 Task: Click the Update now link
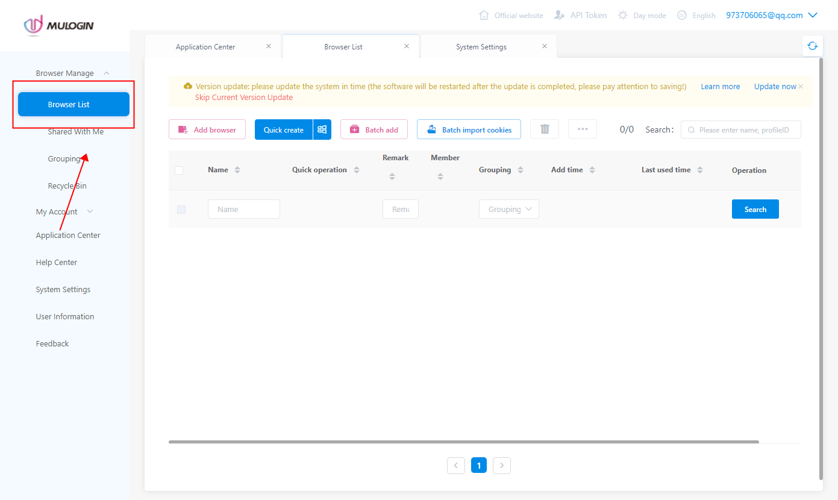pyautogui.click(x=775, y=87)
